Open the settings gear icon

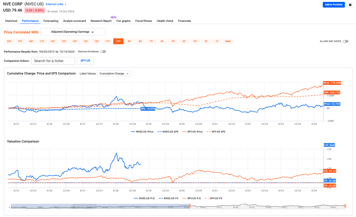tap(350, 5)
